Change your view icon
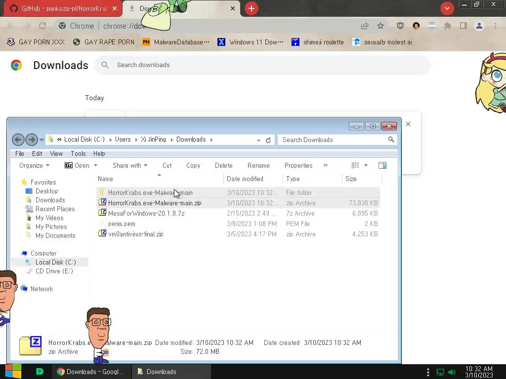 coord(355,165)
